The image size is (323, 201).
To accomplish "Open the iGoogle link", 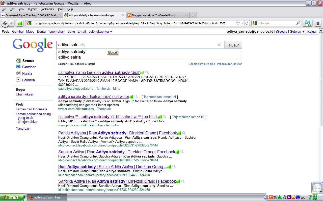I will coord(282,31).
